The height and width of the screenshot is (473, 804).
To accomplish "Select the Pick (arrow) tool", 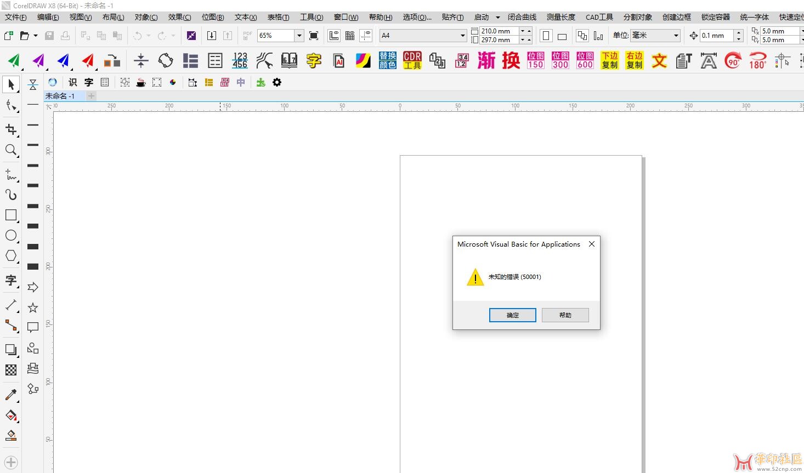I will click(11, 84).
